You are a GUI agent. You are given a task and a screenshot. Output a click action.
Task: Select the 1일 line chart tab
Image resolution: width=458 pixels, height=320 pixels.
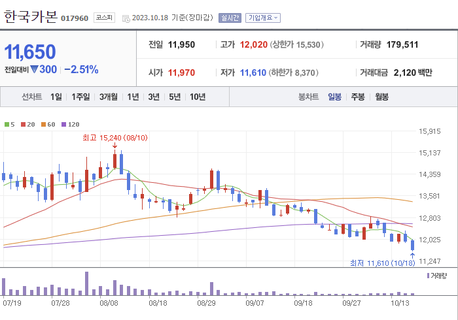tap(56, 97)
